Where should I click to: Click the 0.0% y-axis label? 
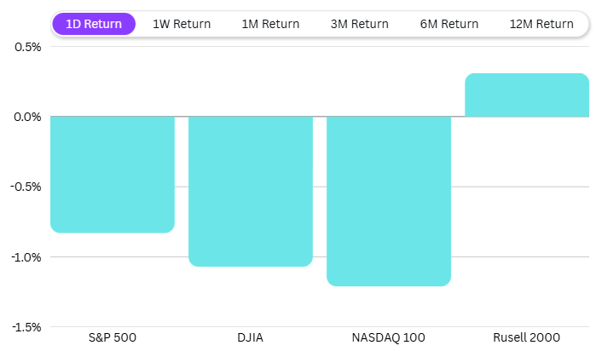28,117
